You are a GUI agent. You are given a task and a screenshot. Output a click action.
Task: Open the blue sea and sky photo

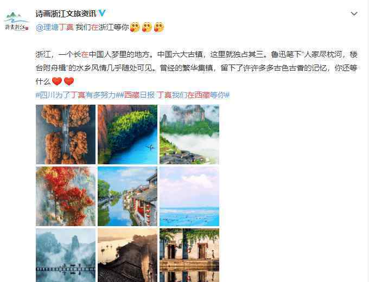[x=189, y=196]
